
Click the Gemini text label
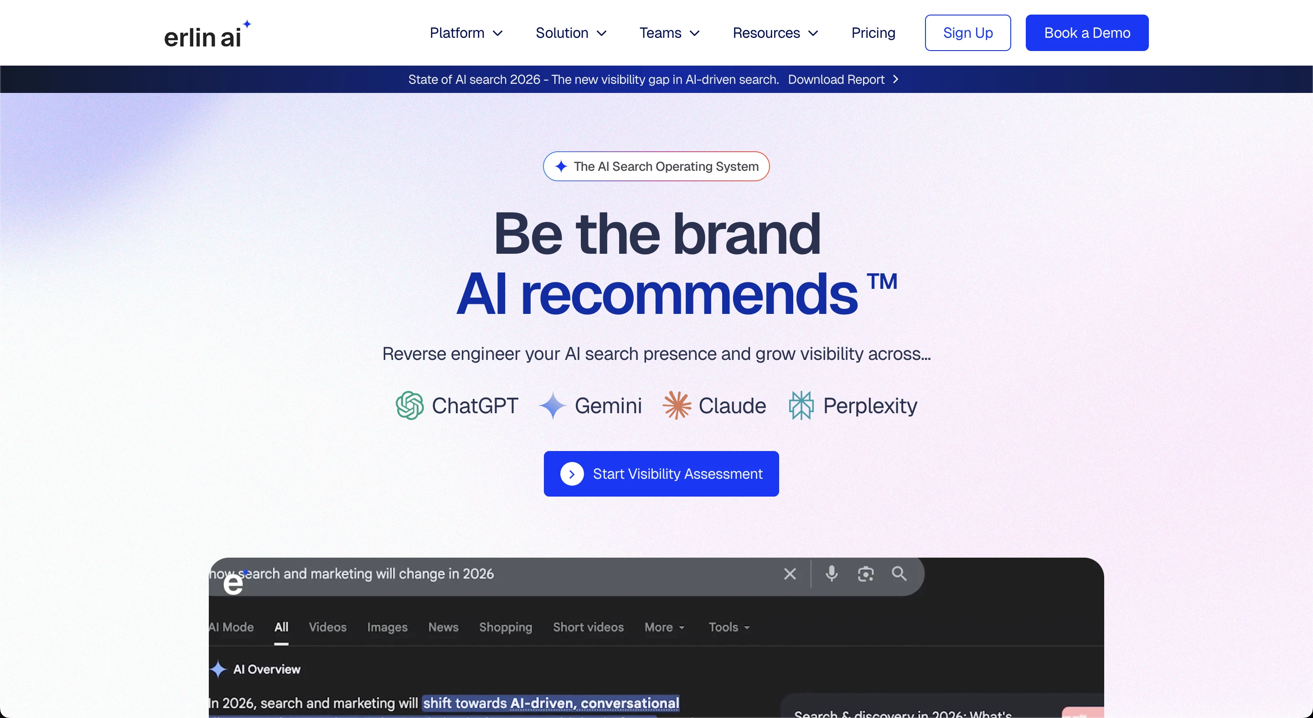coord(608,406)
